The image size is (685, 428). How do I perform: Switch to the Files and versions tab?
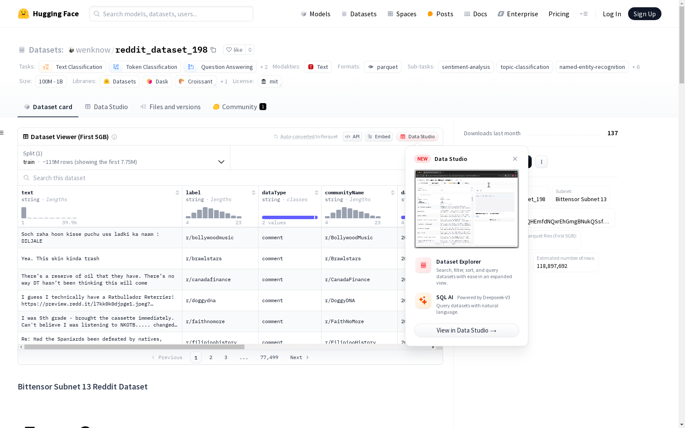pos(170,107)
